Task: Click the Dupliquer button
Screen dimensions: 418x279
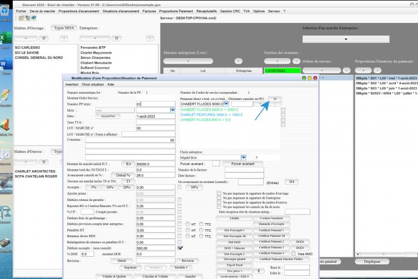Action: coord(372,262)
